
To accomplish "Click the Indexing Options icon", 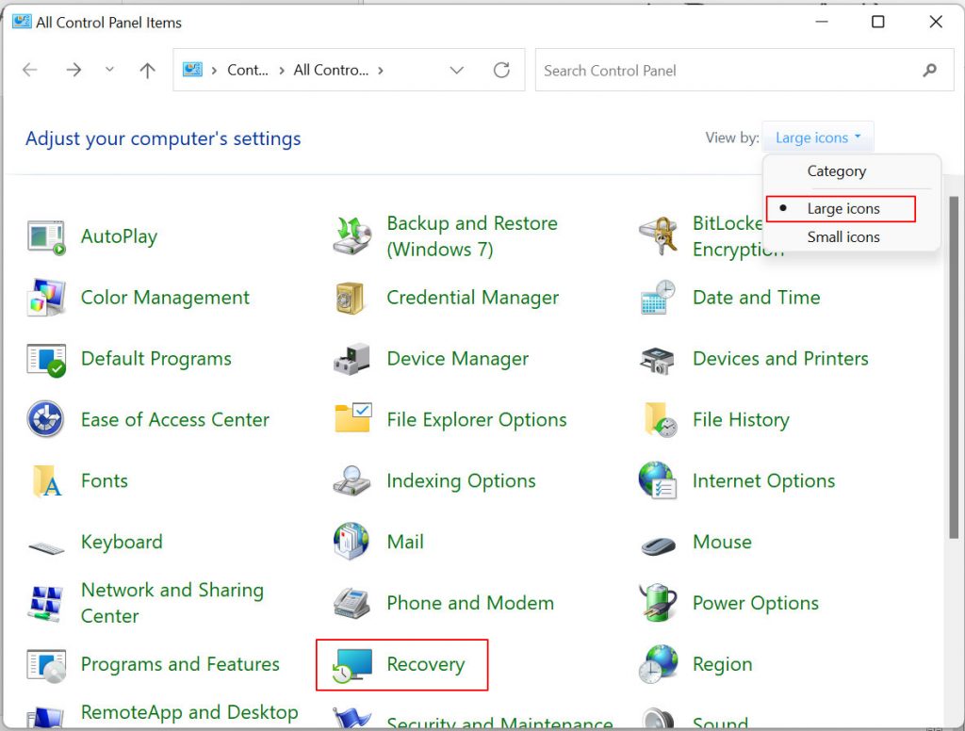I will click(x=352, y=481).
